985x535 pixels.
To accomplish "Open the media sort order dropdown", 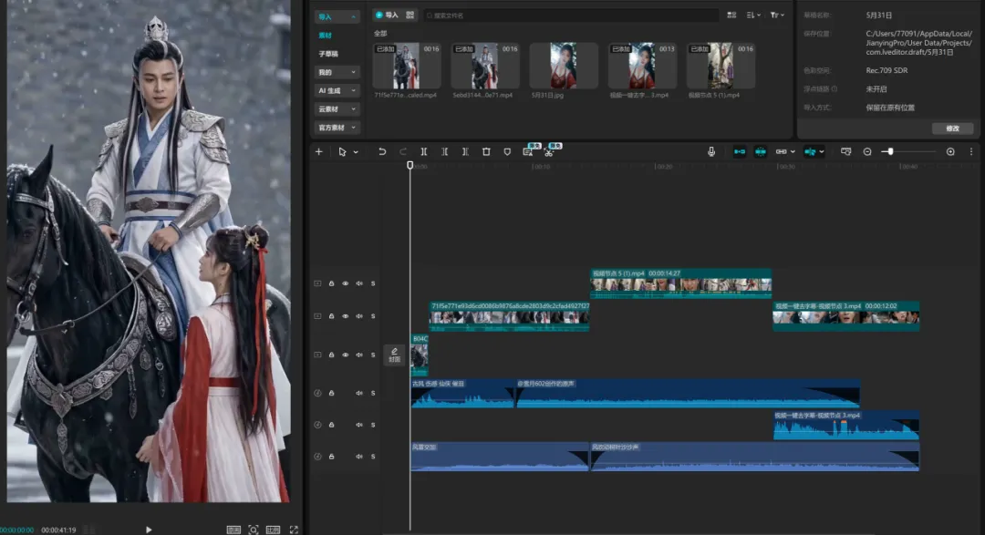I will coord(753,15).
